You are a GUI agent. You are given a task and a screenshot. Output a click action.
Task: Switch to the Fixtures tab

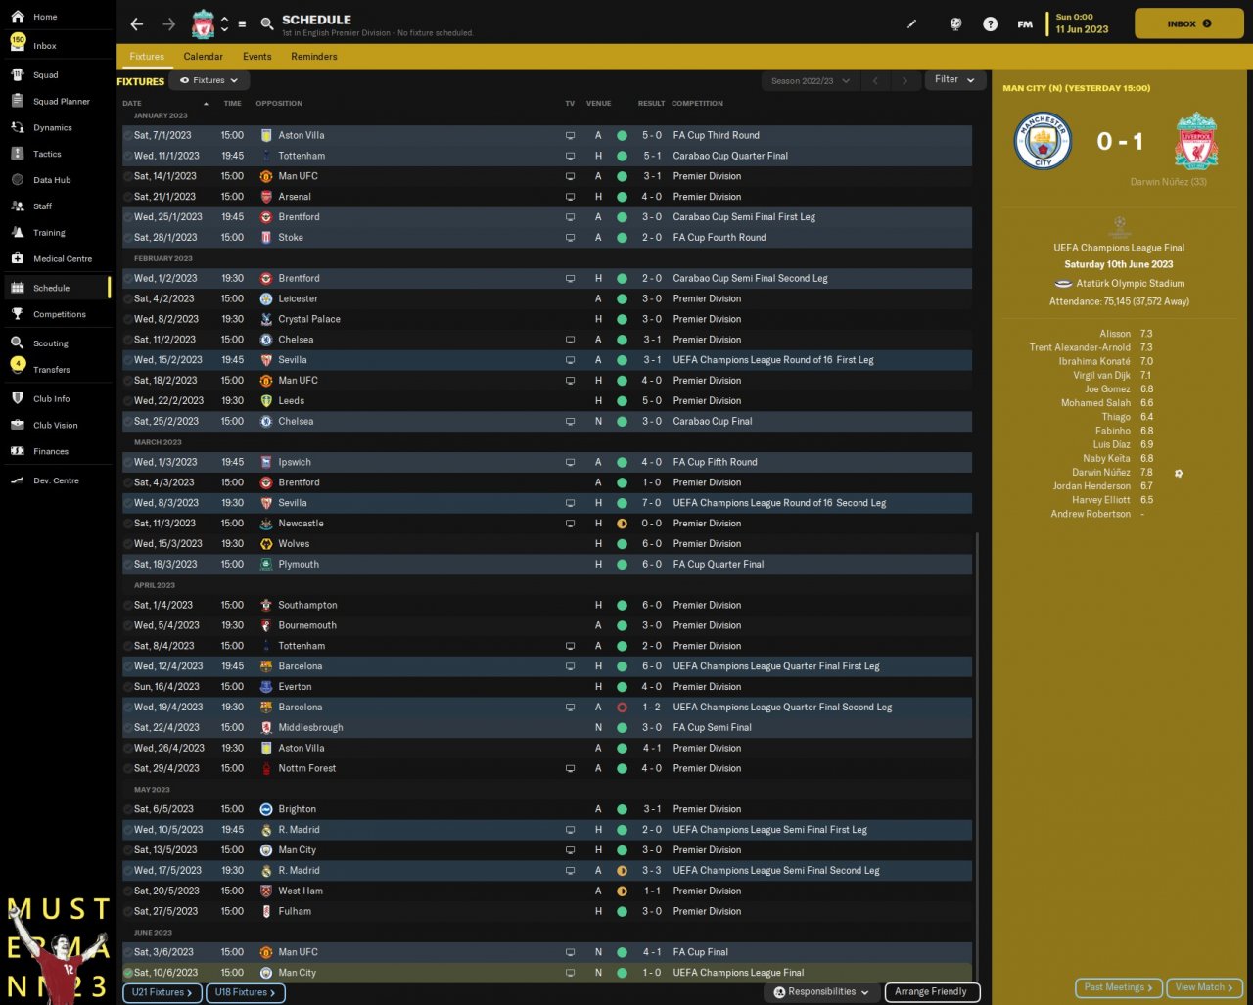click(x=147, y=57)
